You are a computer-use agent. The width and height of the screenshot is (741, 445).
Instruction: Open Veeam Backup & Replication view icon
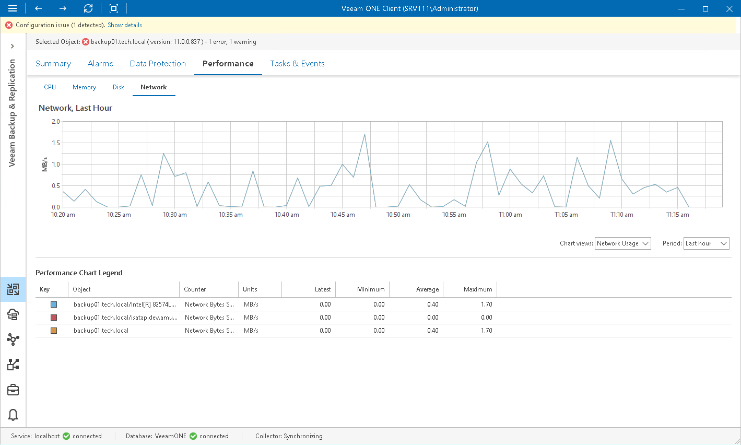pos(13,289)
